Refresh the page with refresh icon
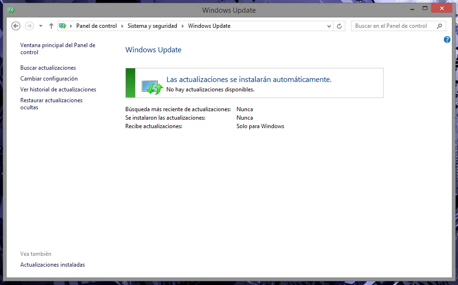 tap(339, 26)
